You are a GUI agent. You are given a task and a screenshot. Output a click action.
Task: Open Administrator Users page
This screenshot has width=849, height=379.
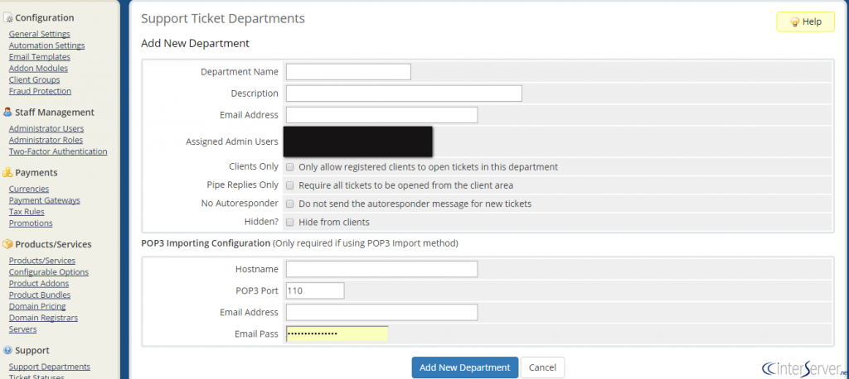[x=46, y=128]
